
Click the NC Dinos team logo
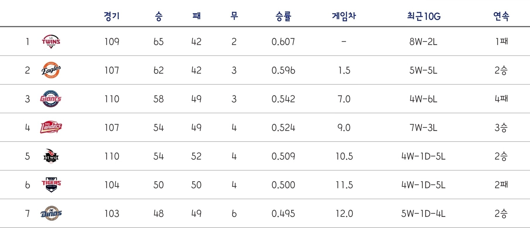[x=51, y=213]
